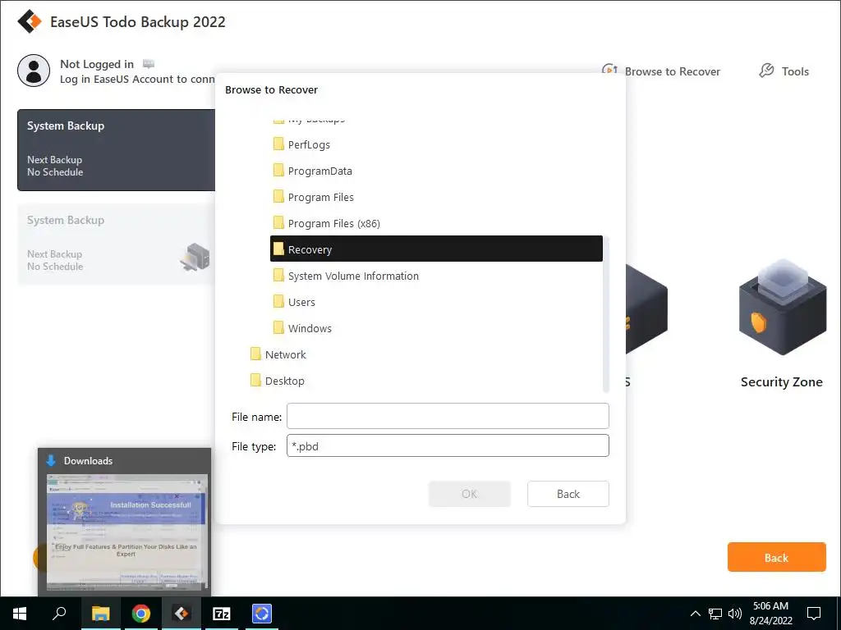Click the orange Back button
The height and width of the screenshot is (630, 841).
(x=777, y=557)
